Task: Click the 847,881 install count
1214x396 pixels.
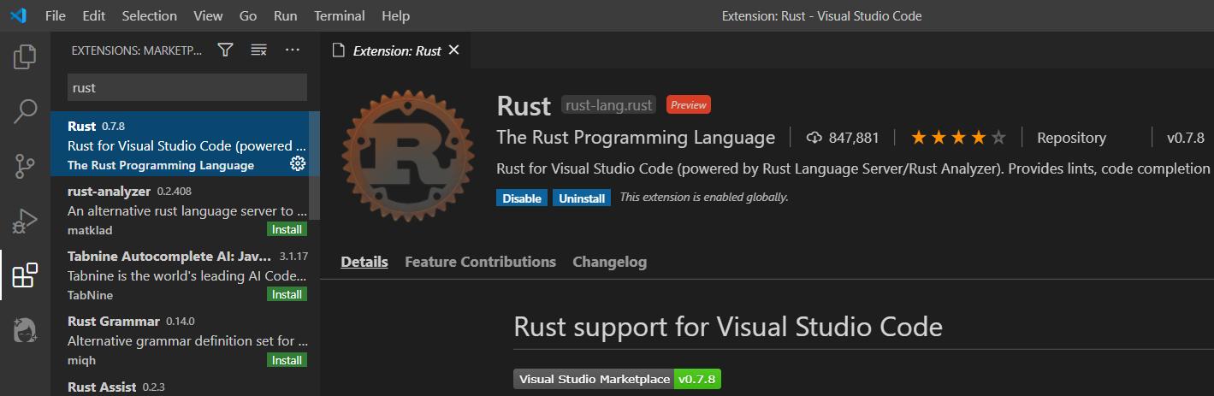Action: click(x=853, y=138)
